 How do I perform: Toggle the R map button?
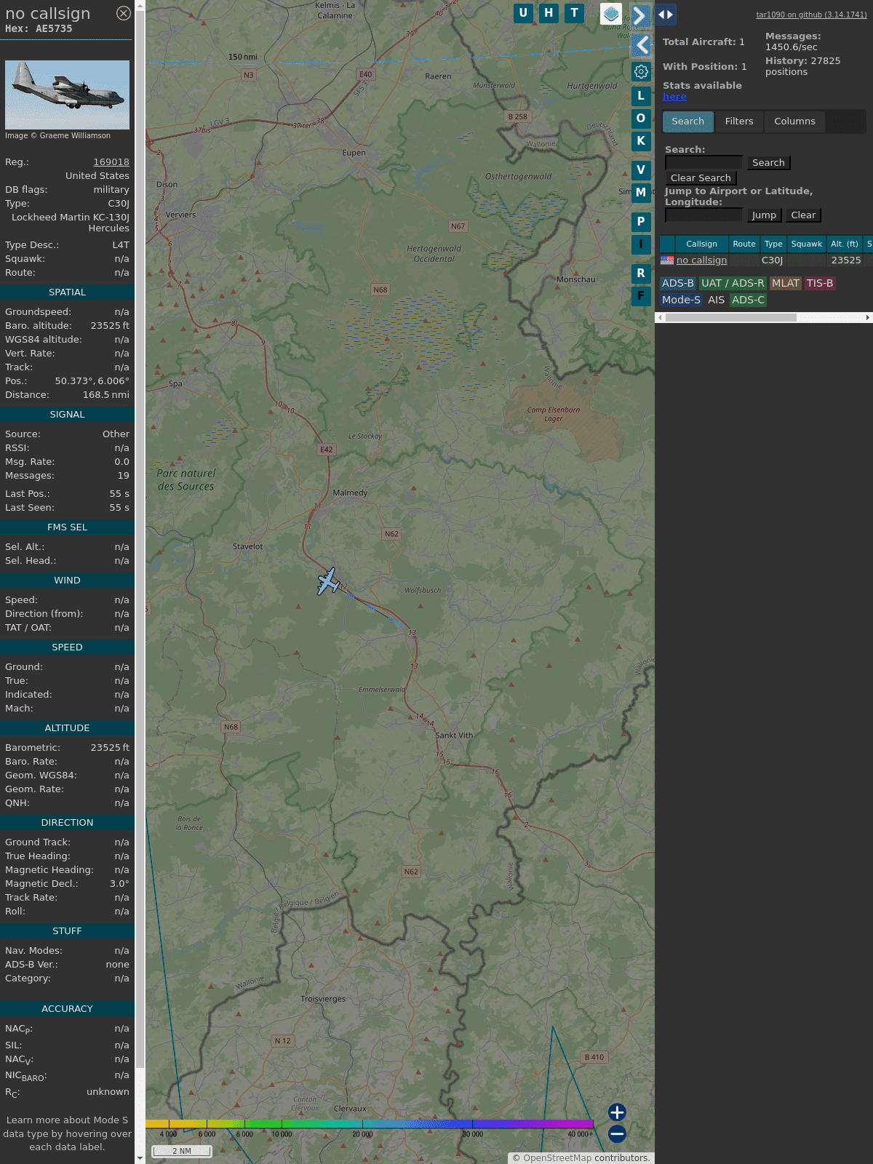pyautogui.click(x=641, y=274)
